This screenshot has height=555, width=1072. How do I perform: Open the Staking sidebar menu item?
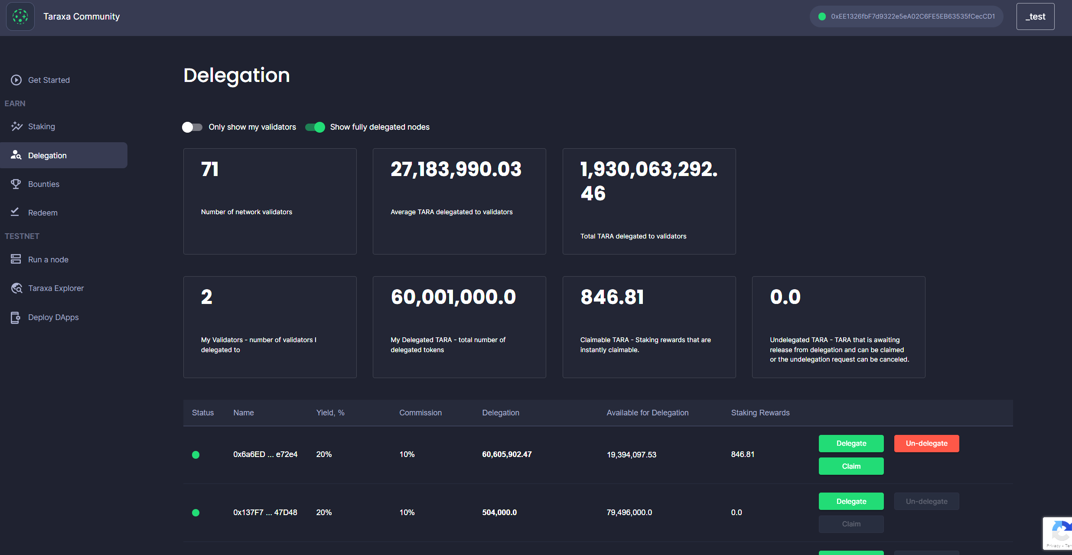click(x=42, y=127)
